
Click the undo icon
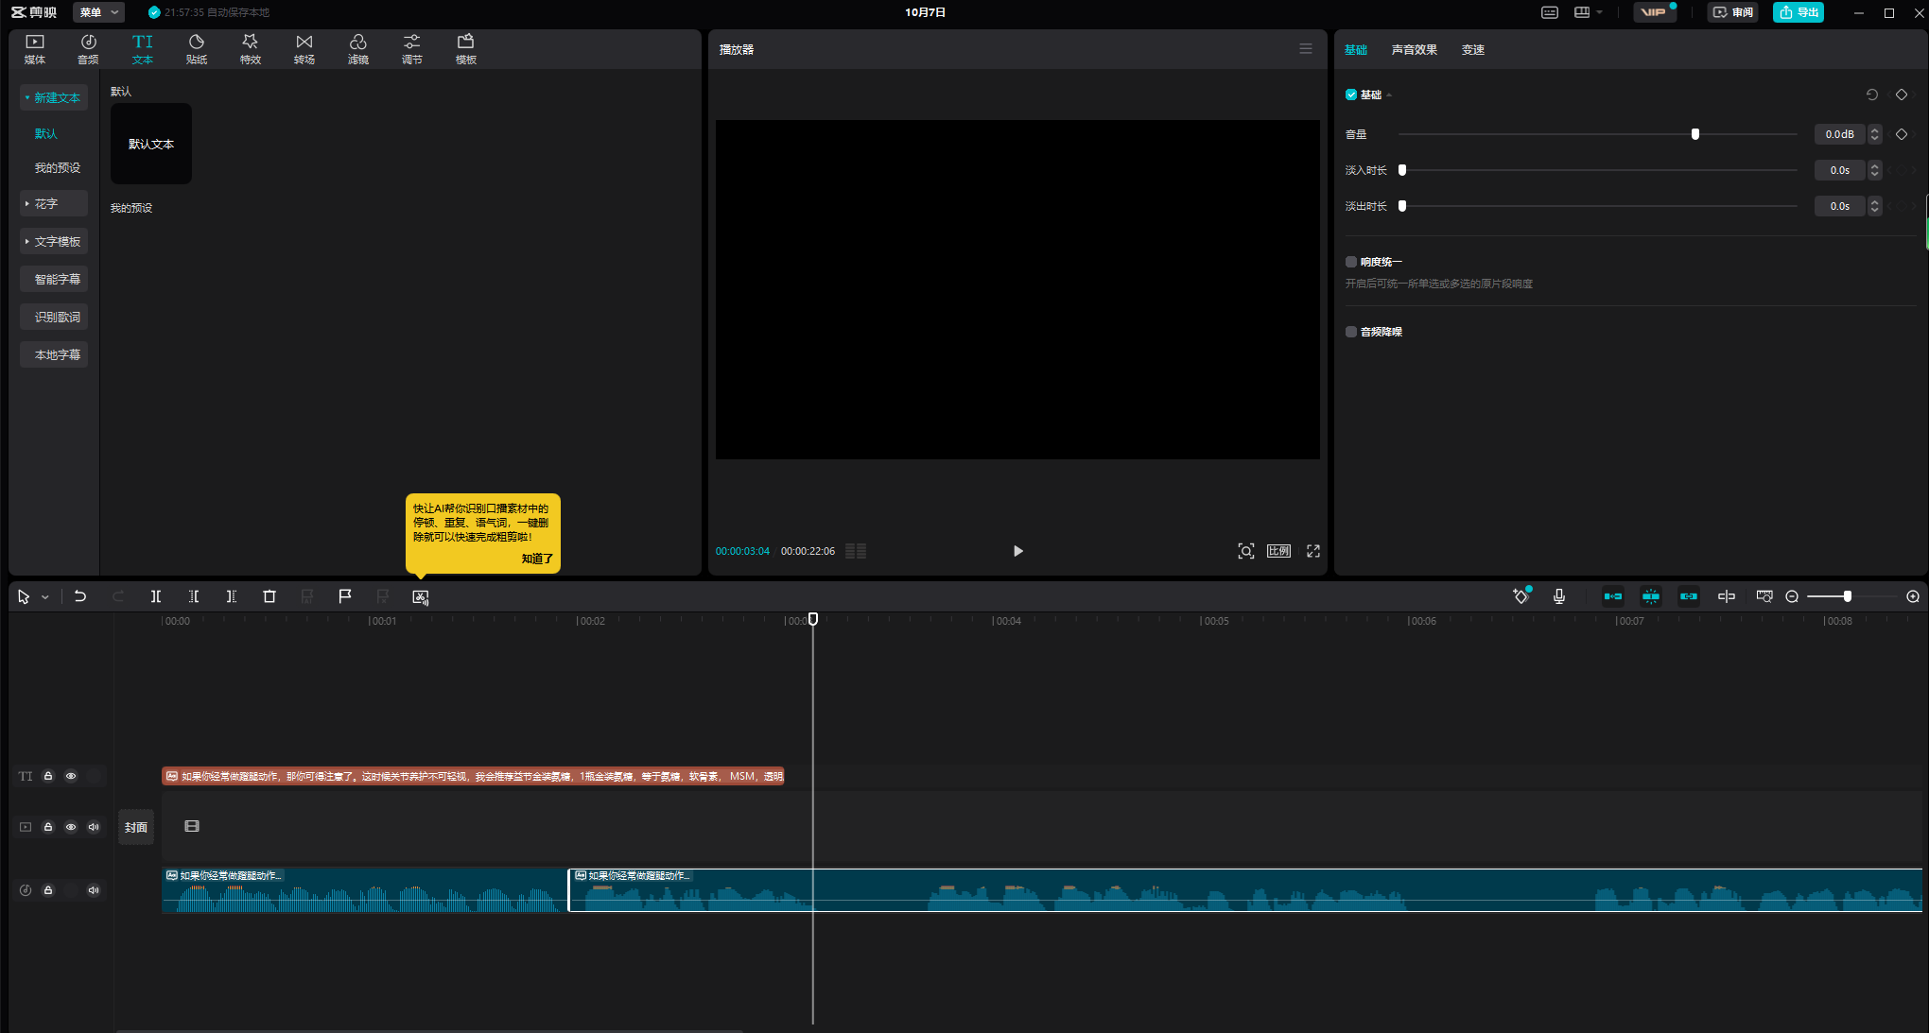coord(79,597)
